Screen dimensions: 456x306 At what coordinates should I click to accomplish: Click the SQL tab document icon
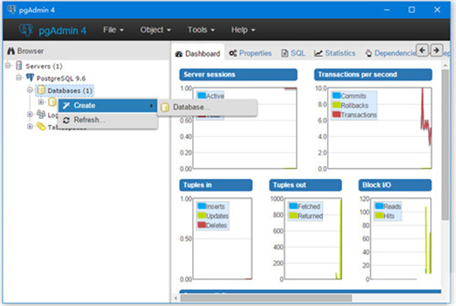click(x=285, y=53)
